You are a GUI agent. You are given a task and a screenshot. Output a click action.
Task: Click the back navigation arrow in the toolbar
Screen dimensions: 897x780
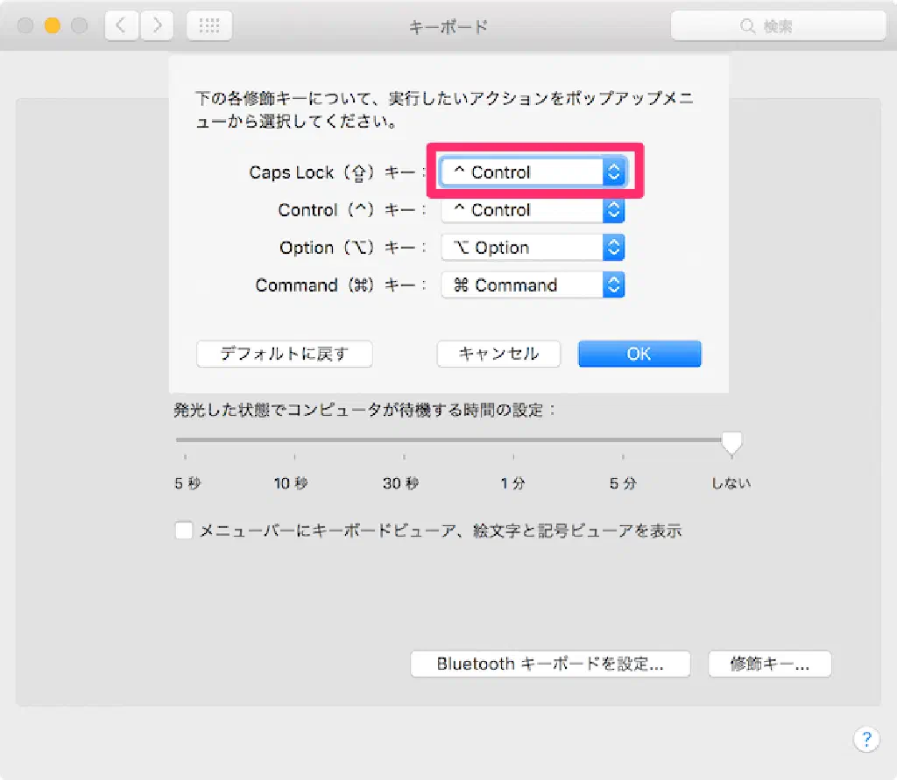121,26
